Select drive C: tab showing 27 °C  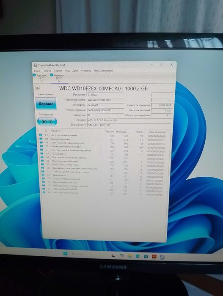(x=40, y=78)
